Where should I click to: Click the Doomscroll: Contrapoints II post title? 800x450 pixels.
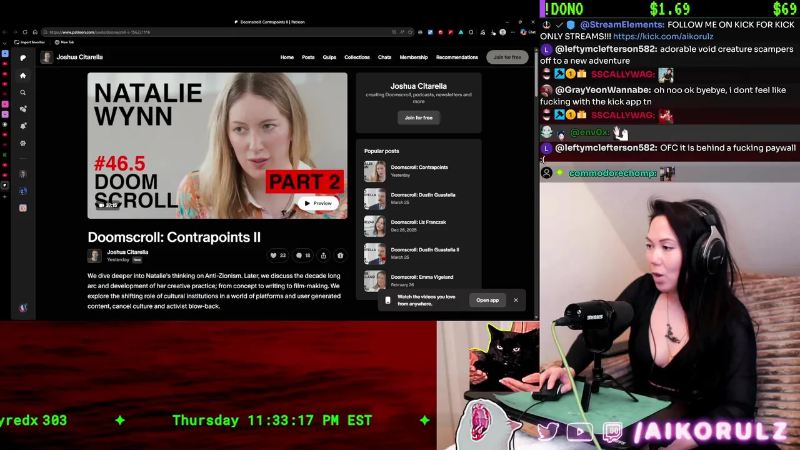tap(174, 237)
